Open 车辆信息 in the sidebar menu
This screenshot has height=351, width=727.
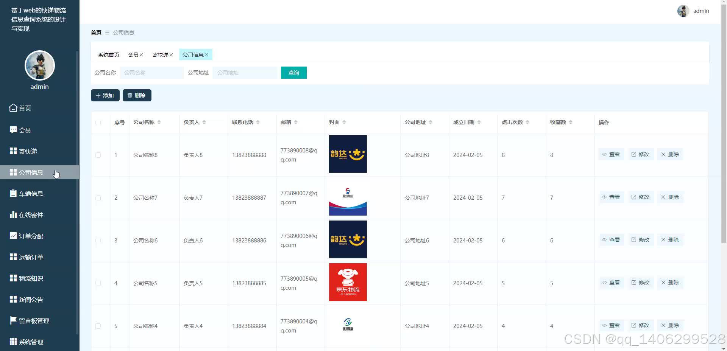pos(39,193)
